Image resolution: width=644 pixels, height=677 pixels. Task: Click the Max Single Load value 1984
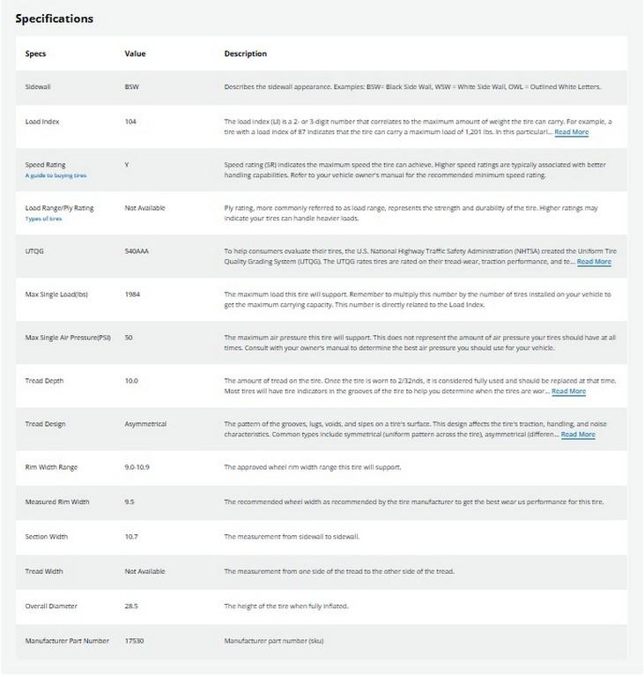(x=133, y=294)
